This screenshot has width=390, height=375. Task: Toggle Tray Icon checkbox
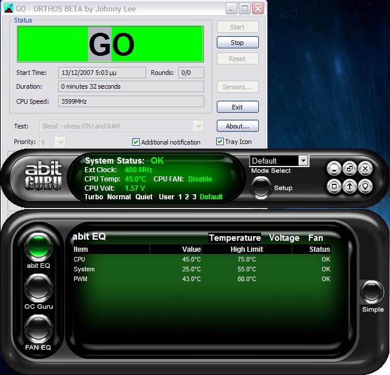[220, 142]
